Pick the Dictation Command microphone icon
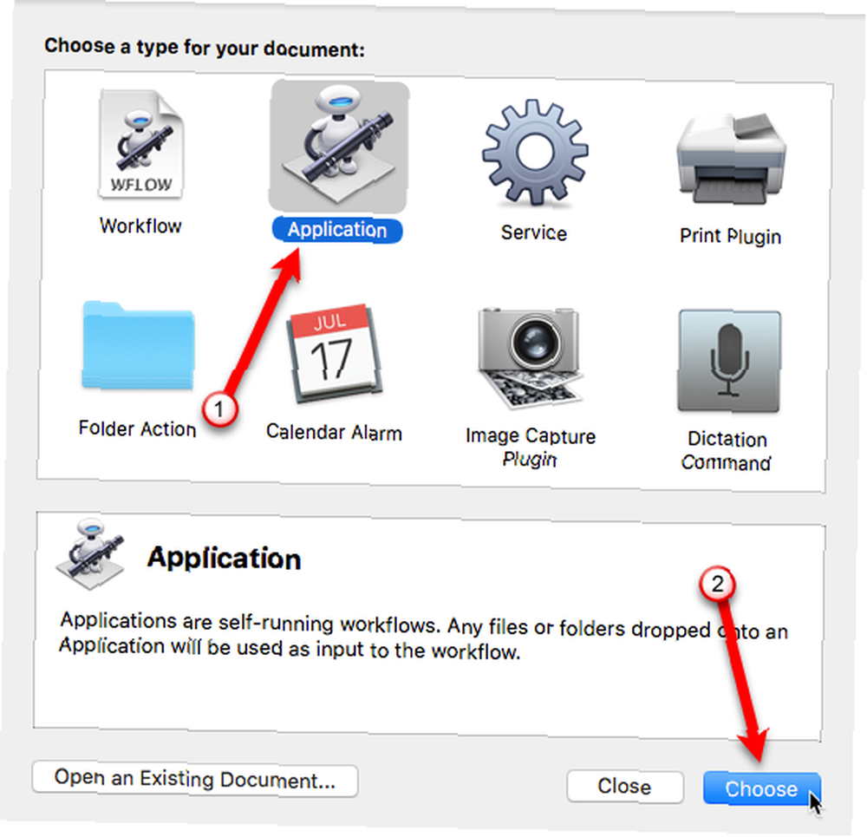The height and width of the screenshot is (837, 867). [729, 361]
